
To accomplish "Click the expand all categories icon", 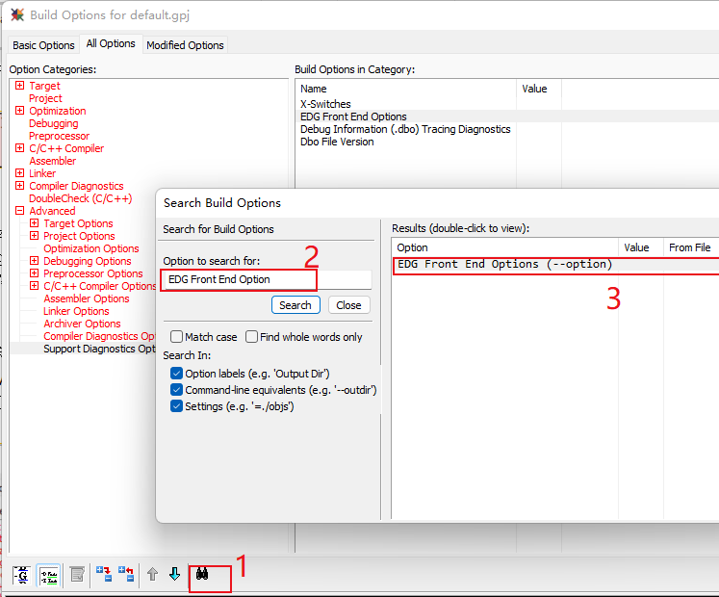I will coord(103,574).
